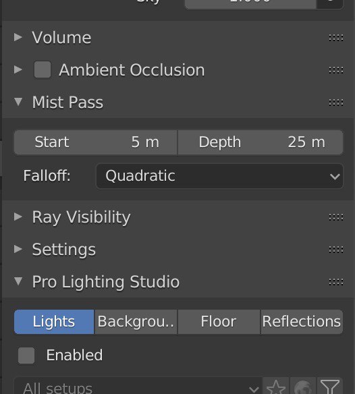Click the round icon between star and filter
This screenshot has height=394, width=355.
coord(303,386)
